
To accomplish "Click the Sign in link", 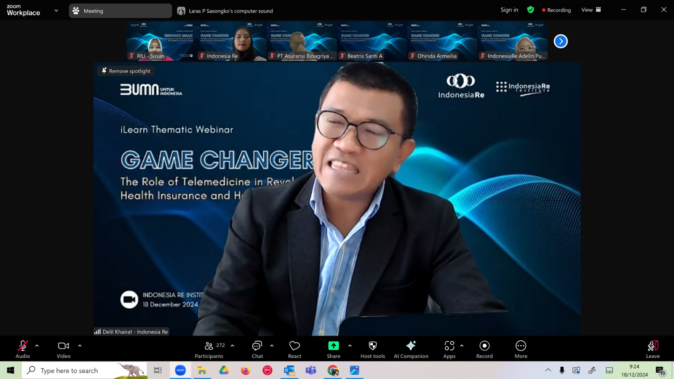I will (x=509, y=10).
